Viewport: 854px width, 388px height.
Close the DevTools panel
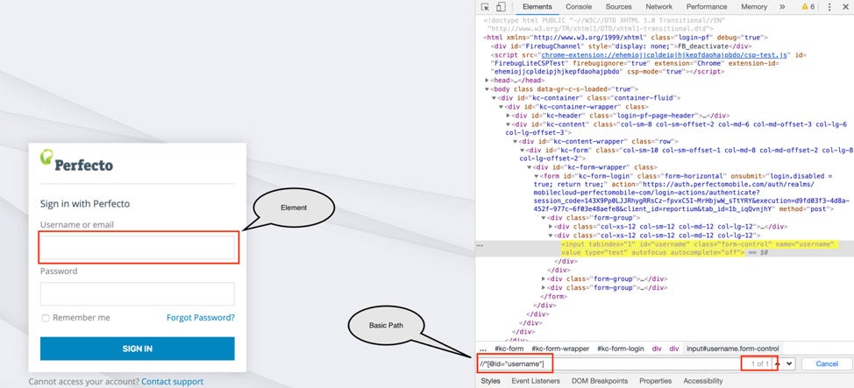click(845, 7)
